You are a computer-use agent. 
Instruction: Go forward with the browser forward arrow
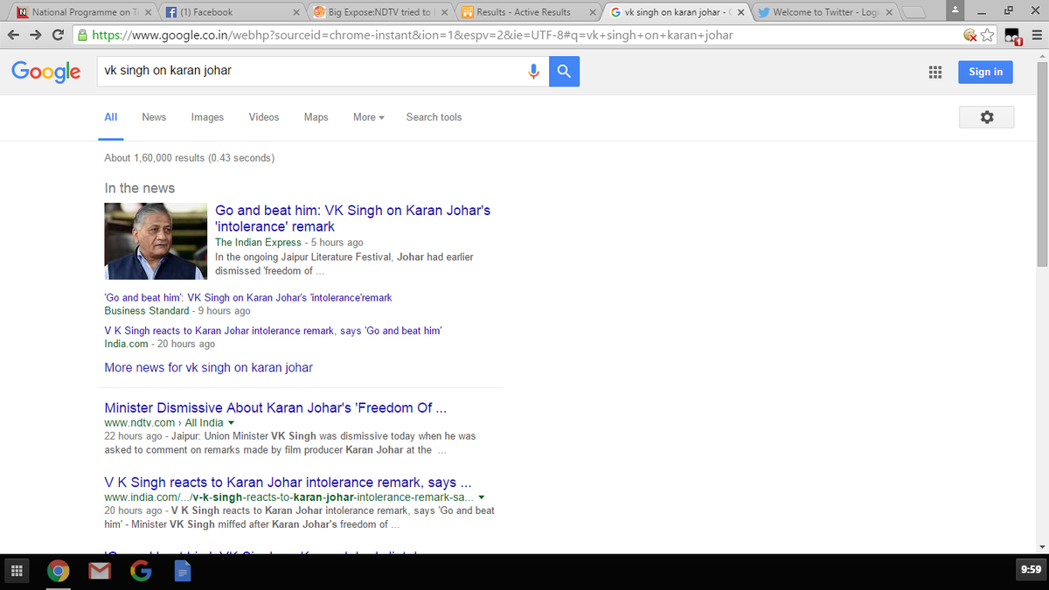[38, 36]
